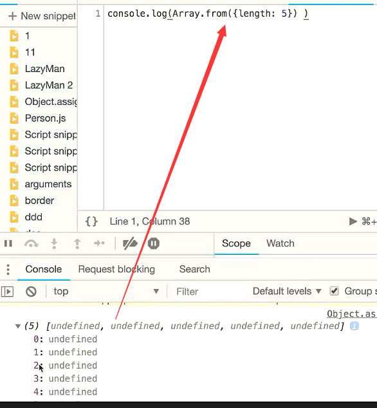Step over next function call
The image size is (377, 408).
(x=32, y=243)
